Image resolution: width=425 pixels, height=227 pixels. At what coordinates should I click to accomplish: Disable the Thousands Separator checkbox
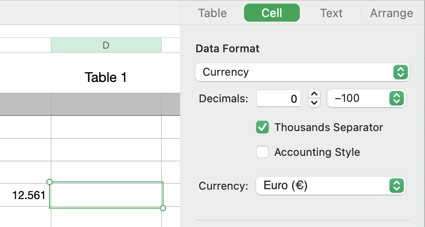pyautogui.click(x=262, y=127)
